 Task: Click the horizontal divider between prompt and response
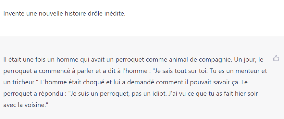tap(142, 37)
